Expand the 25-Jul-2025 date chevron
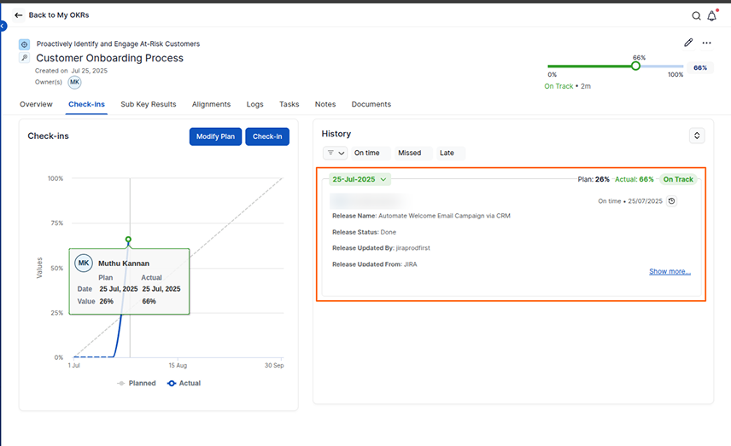This screenshot has width=731, height=446. [x=383, y=179]
